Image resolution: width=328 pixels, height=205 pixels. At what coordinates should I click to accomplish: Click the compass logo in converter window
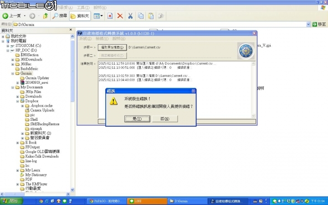246,51
